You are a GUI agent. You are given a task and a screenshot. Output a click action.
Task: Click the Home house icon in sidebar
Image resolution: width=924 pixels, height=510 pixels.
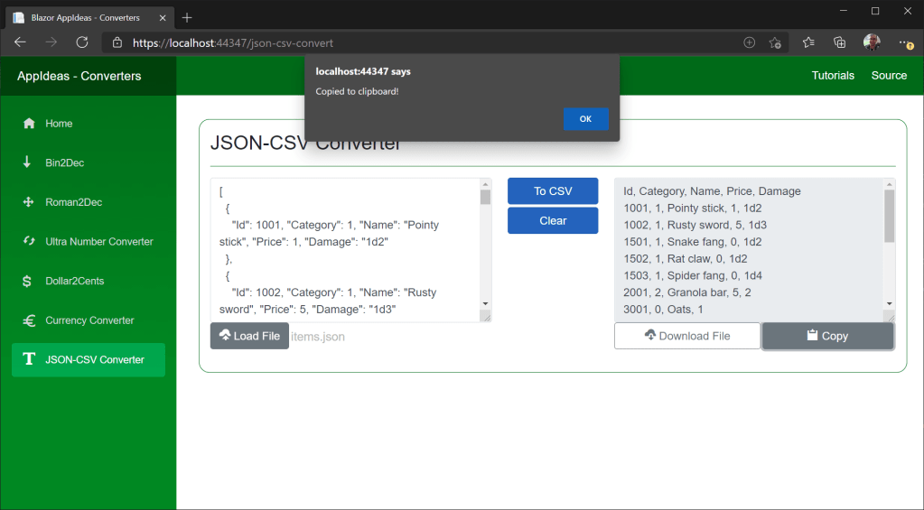(29, 124)
